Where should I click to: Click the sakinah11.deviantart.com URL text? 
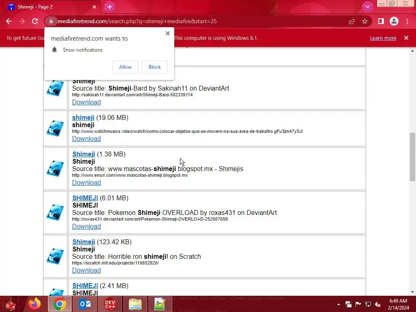click(132, 95)
